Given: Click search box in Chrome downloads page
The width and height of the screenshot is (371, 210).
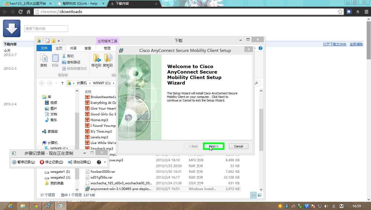Looking at the screenshot, I should pyautogui.click(x=46, y=28).
